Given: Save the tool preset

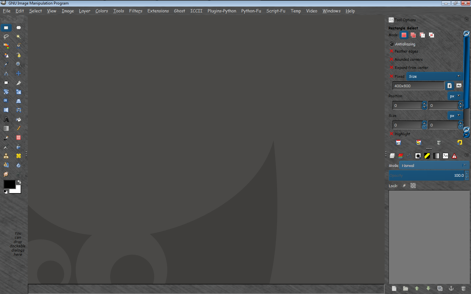Looking at the screenshot, I should (x=398, y=142).
